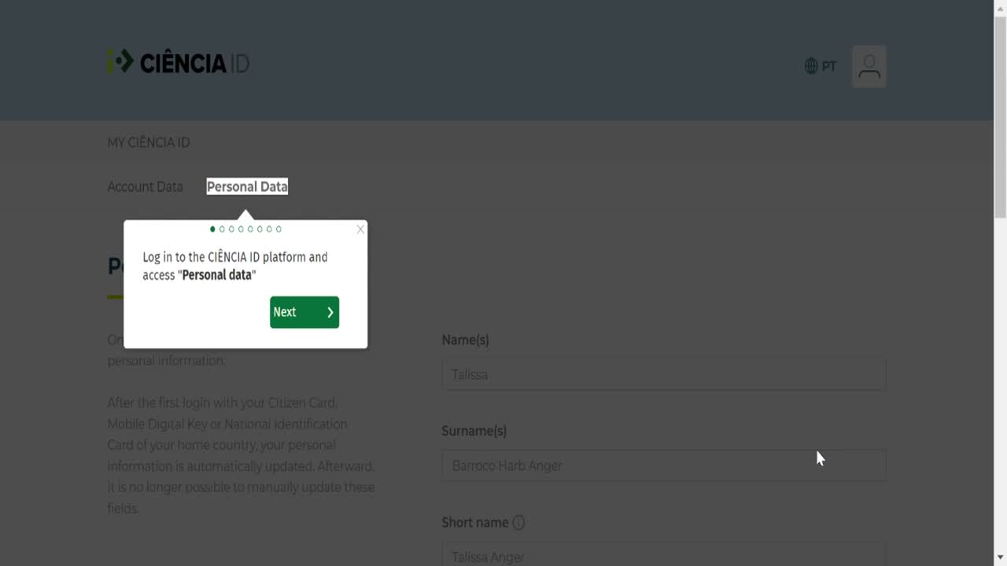Click the CIÊNCIA ID logo
1007x566 pixels.
tap(179, 62)
